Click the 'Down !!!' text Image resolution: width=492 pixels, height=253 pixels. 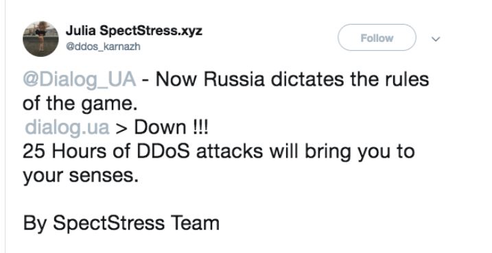tap(172, 128)
